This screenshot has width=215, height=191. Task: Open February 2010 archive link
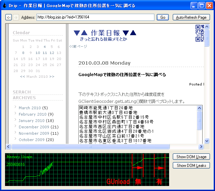click(x=32, y=114)
